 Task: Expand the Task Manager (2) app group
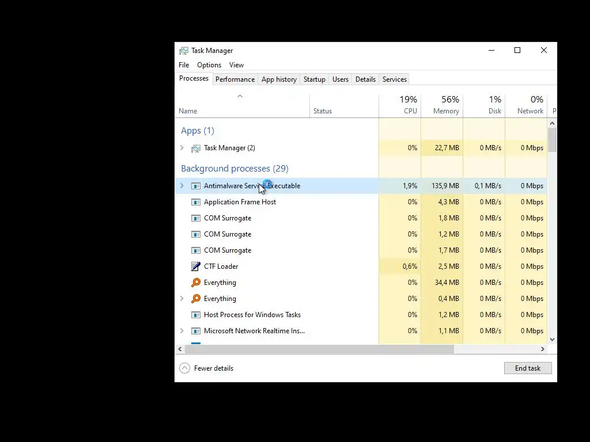[182, 148]
